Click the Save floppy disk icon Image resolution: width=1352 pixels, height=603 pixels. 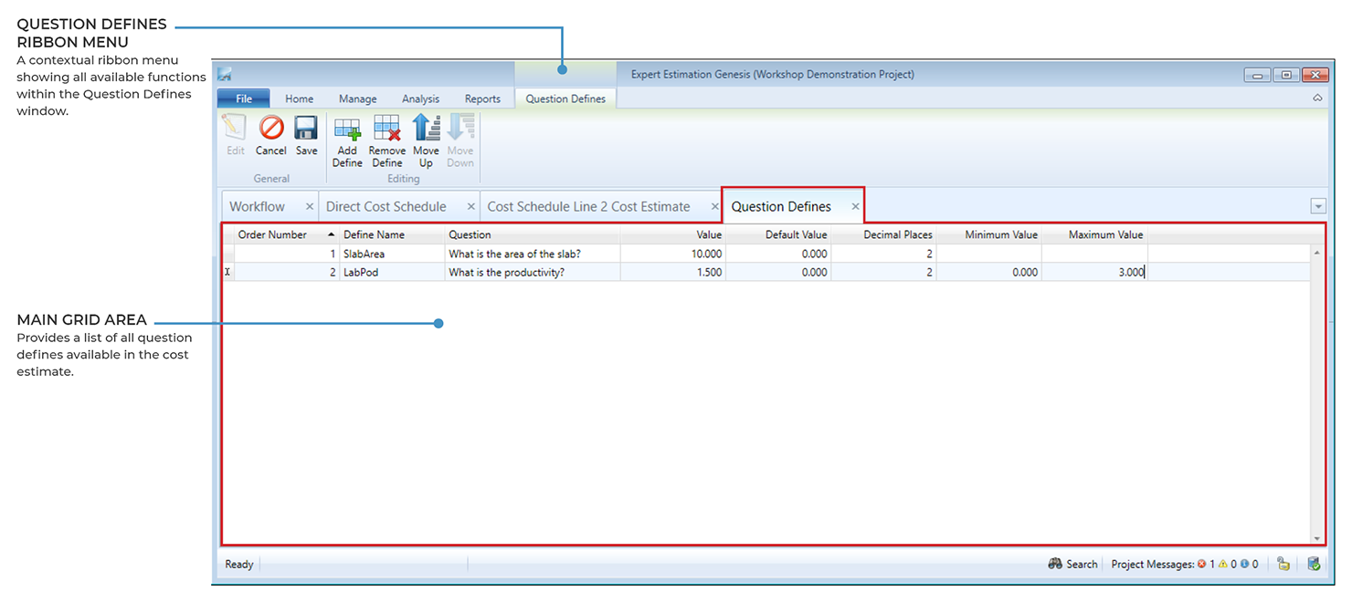306,128
